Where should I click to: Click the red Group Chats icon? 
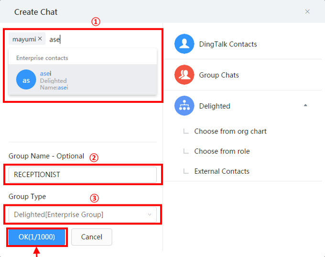(x=184, y=75)
